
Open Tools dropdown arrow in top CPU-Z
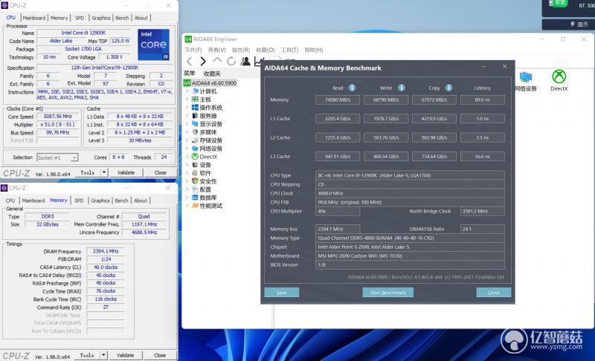(104, 172)
